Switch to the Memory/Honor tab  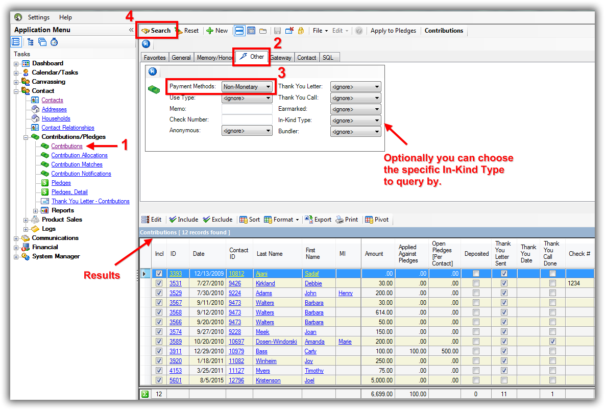tap(214, 58)
